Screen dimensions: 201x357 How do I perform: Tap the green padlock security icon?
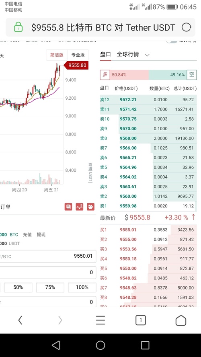pyautogui.click(x=18, y=27)
